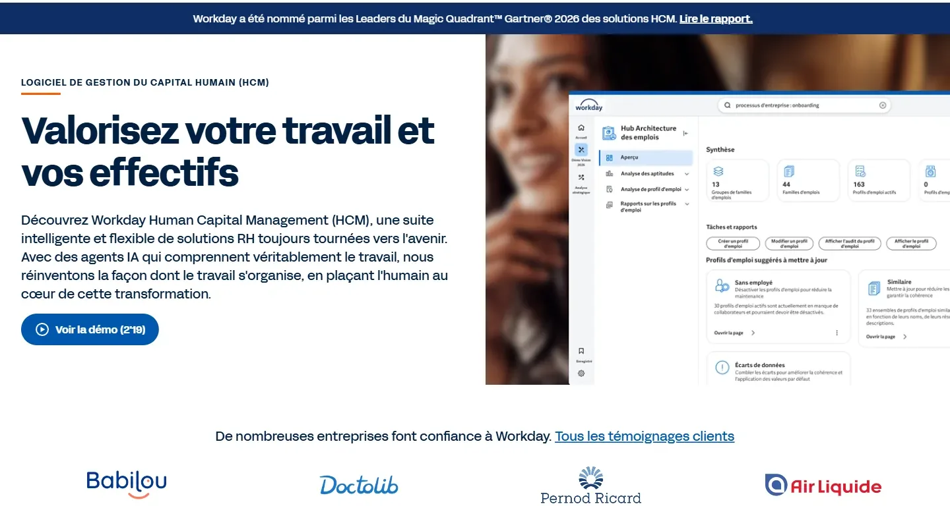Click the Valorisez votre travail et vos effectifs headline
This screenshot has width=950, height=506.
(x=228, y=151)
